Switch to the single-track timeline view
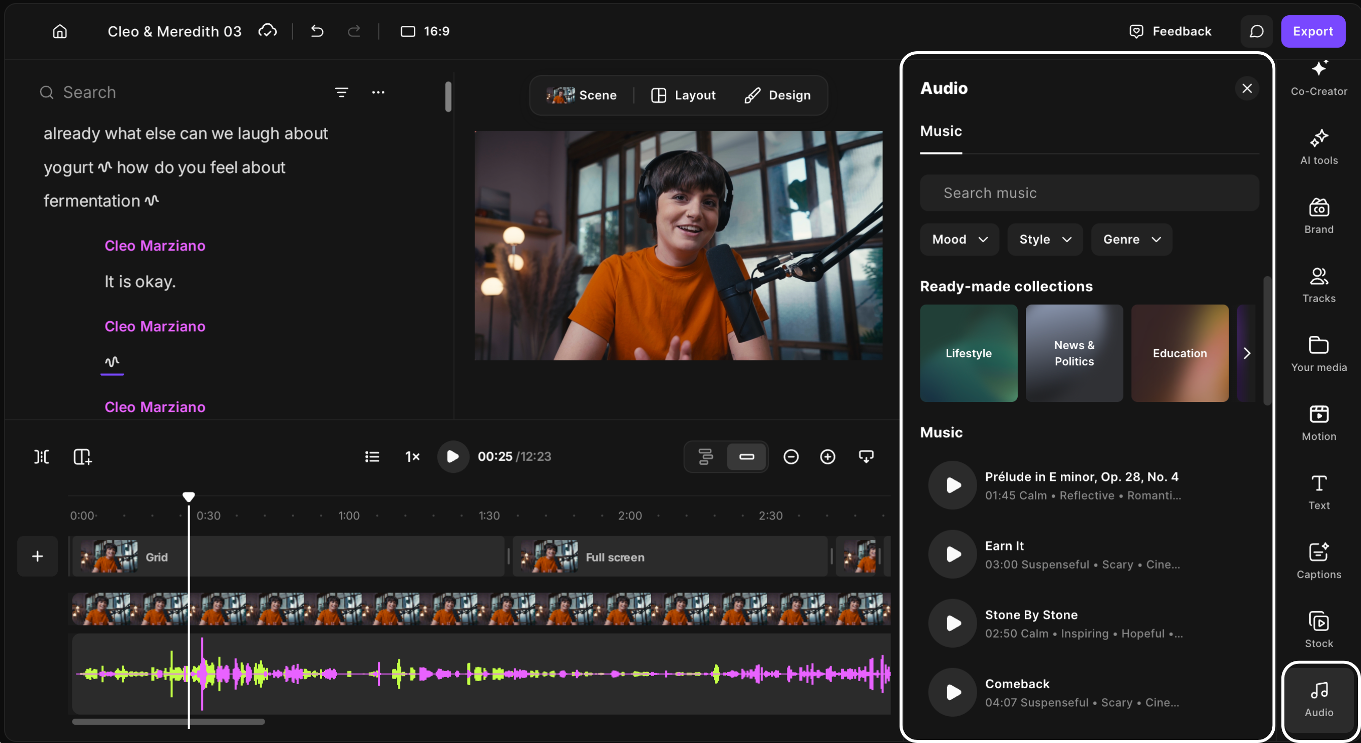This screenshot has width=1361, height=743. (x=746, y=457)
